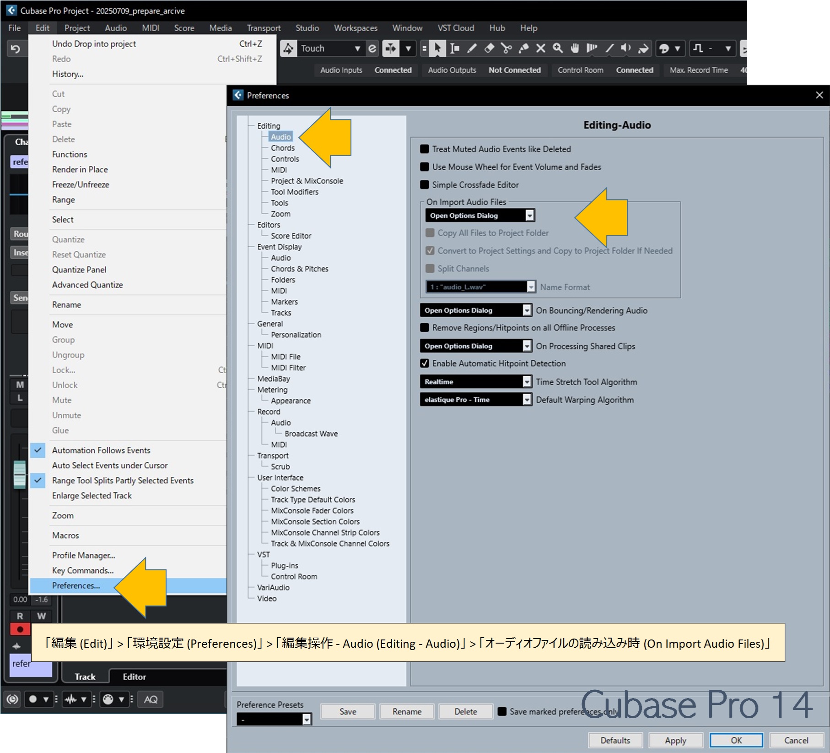Select the Hand comp tool
Viewport: 830px width, 753px height.
pos(575,49)
